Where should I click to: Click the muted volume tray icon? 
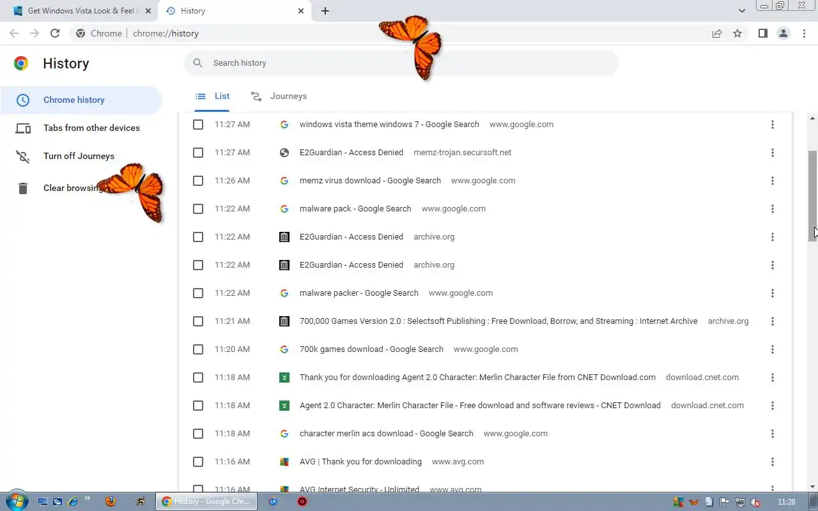point(755,502)
